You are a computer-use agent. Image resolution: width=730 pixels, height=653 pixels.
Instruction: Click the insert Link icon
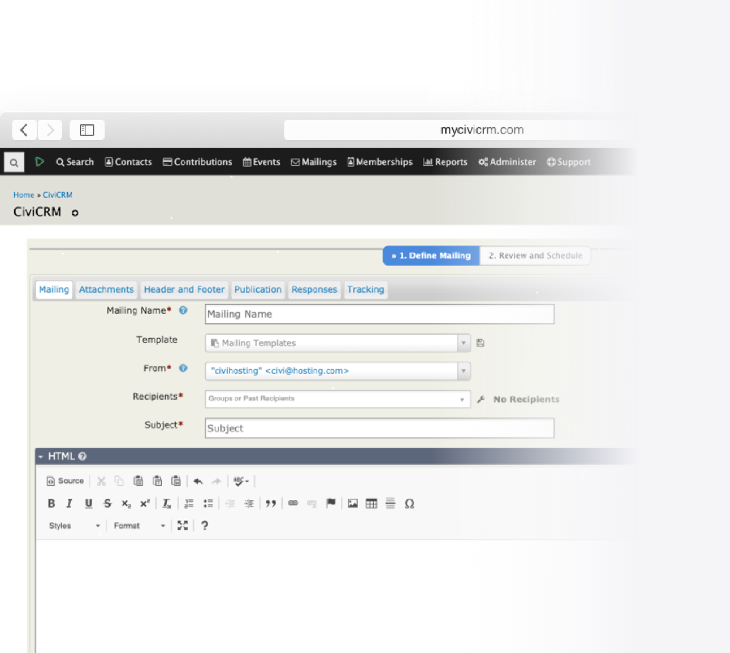[x=293, y=503]
